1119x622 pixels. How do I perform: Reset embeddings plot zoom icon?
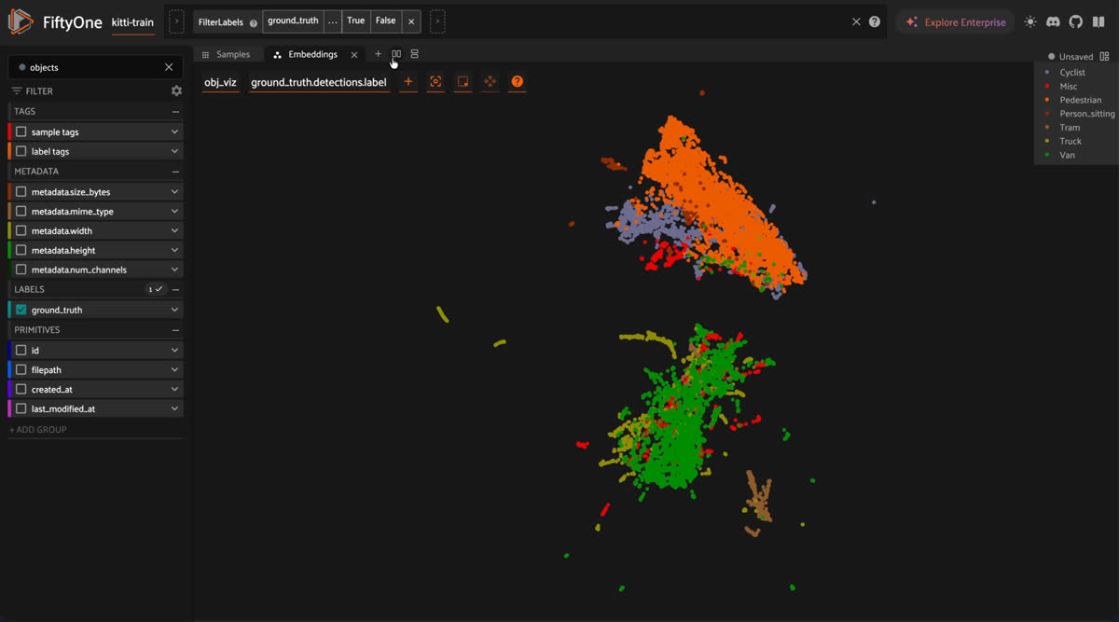click(x=435, y=82)
